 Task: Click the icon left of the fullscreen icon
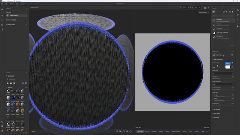[205, 7]
